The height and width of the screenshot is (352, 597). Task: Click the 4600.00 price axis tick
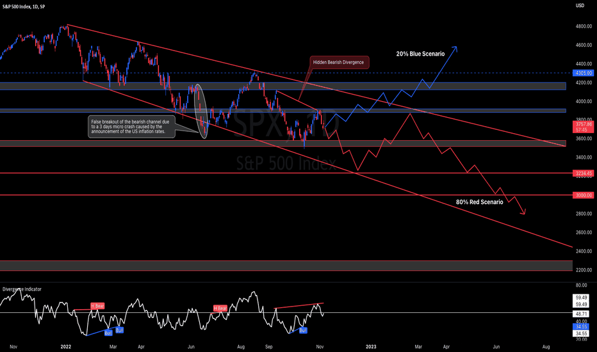pos(584,45)
